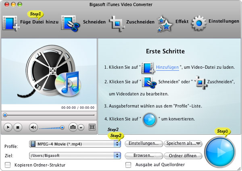Click the film reel preview image

(x=49, y=71)
